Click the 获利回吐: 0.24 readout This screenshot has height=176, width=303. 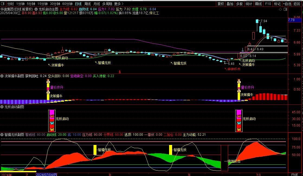point(36,76)
